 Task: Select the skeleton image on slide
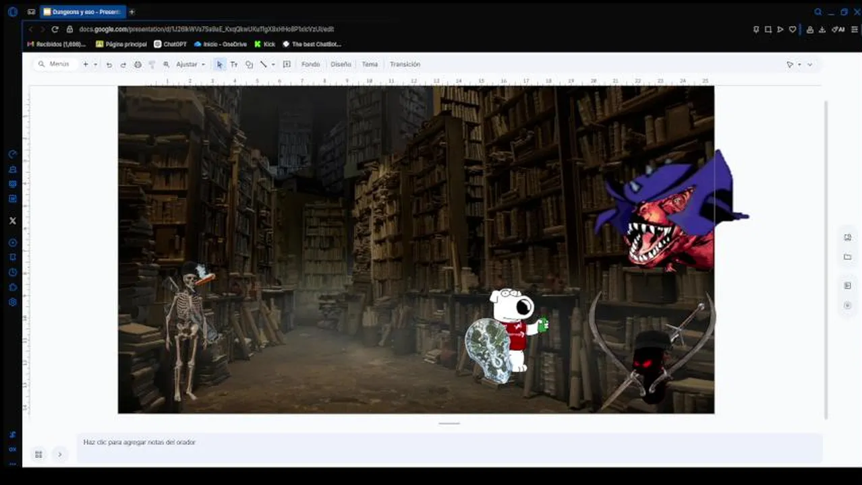(189, 331)
